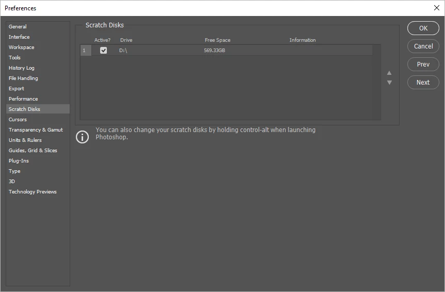Click the Active? column header
This screenshot has width=445, height=292.
click(102, 40)
